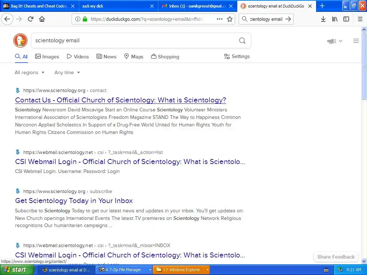Open Contact Us - Official Church of Scientology link
Image resolution: width=367 pixels, height=275 pixels.
coord(120,100)
